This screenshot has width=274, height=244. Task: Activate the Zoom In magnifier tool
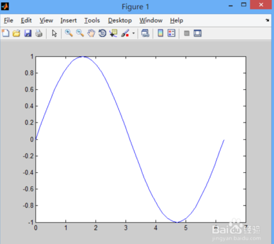tap(68, 33)
